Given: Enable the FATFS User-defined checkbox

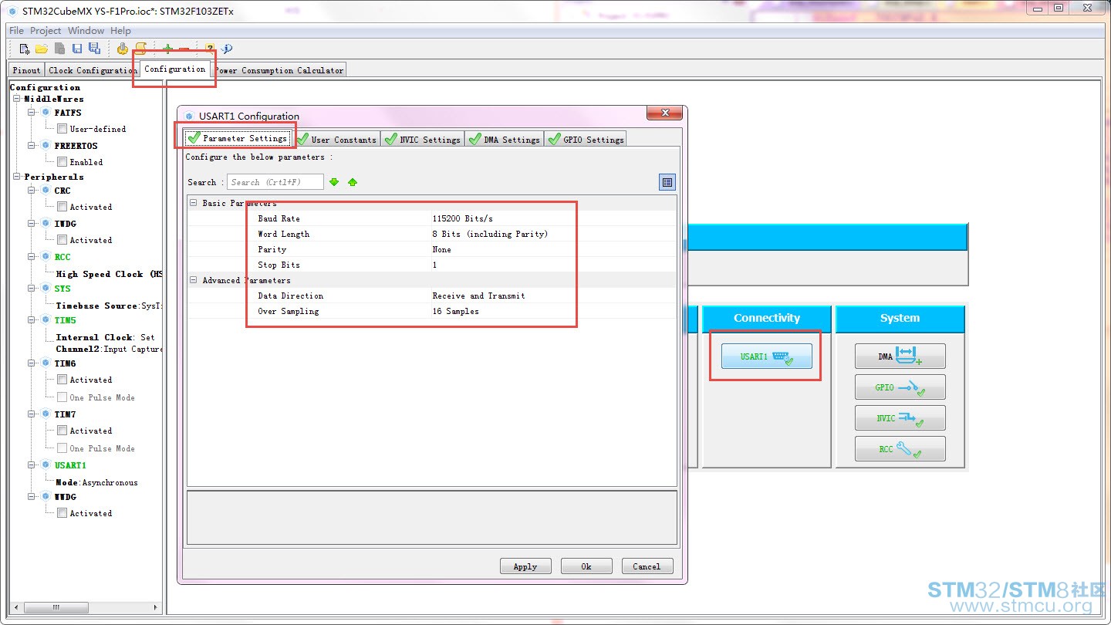Looking at the screenshot, I should (62, 129).
